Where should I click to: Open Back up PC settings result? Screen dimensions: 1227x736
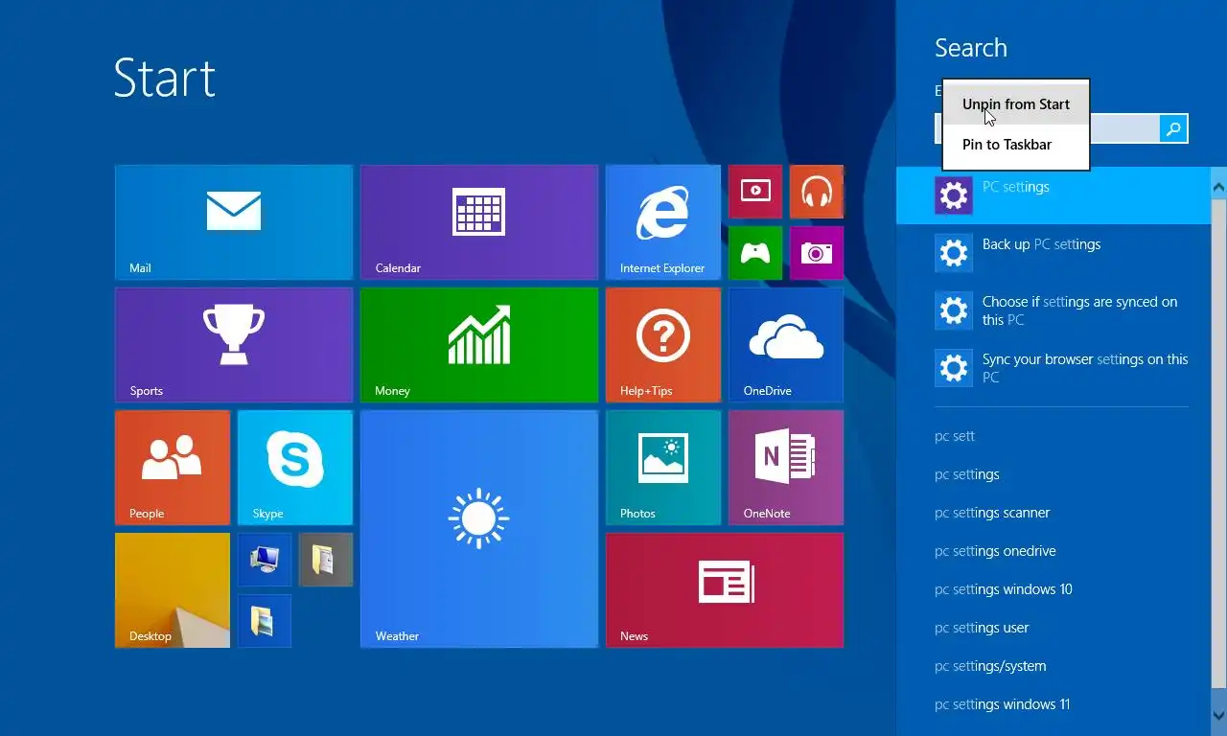(x=1053, y=253)
